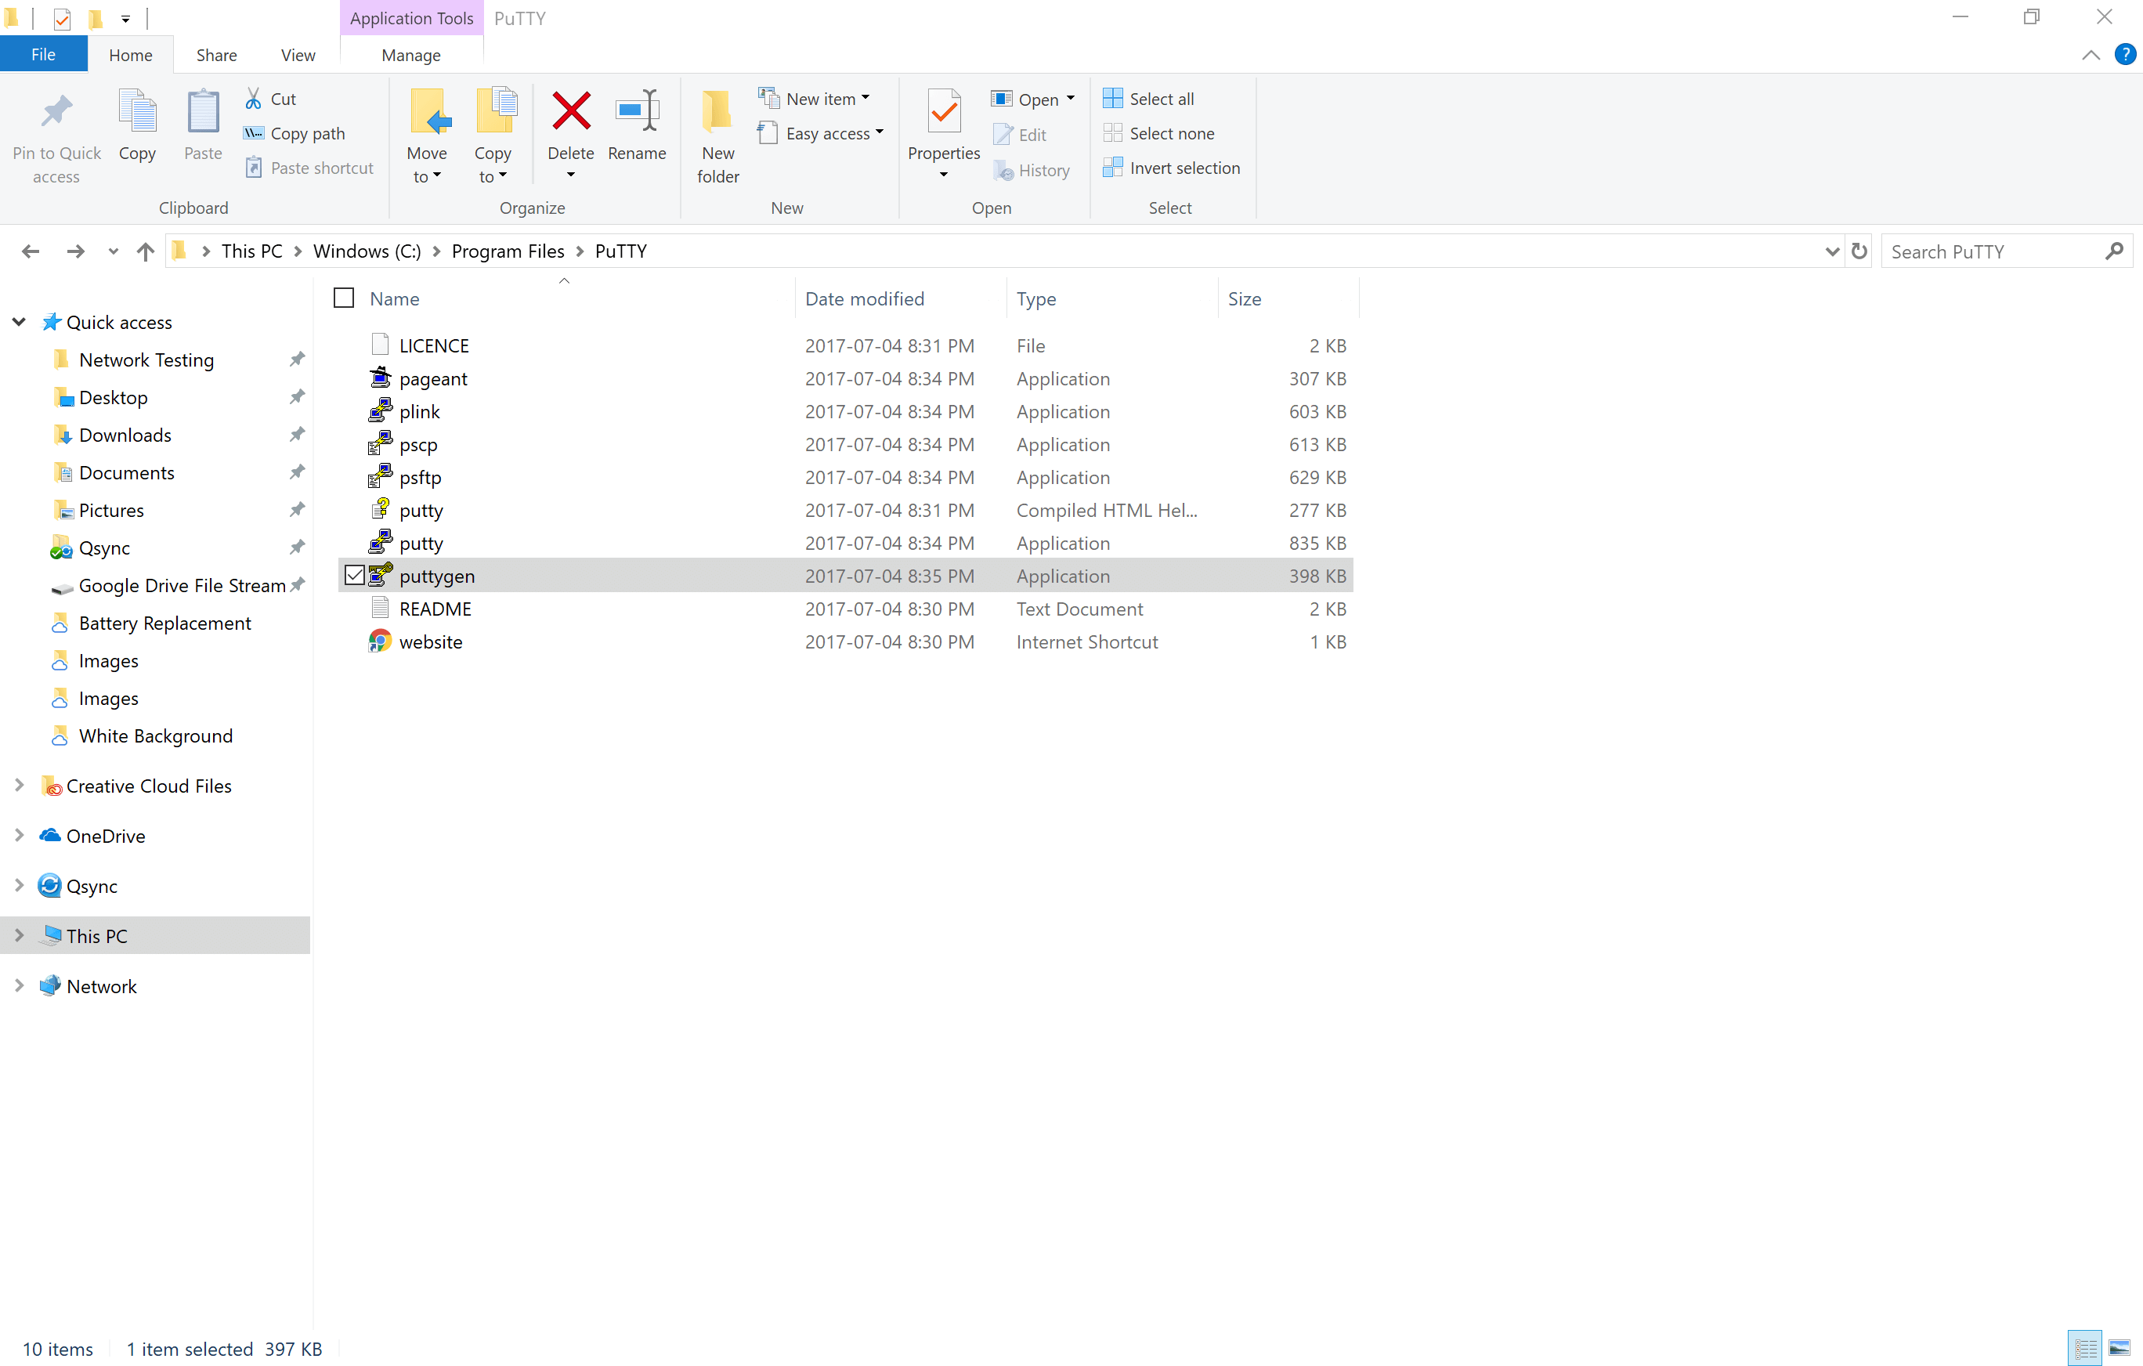Switch to large icons view layout

click(x=2120, y=1349)
